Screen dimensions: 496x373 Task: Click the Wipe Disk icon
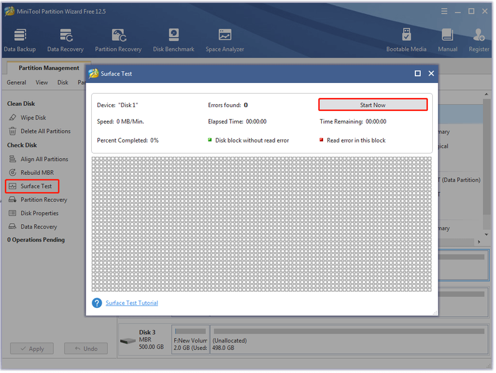click(12, 118)
